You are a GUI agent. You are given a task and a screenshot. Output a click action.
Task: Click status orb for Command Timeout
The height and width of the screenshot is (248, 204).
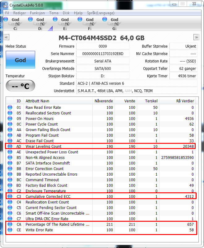coord(10,180)
